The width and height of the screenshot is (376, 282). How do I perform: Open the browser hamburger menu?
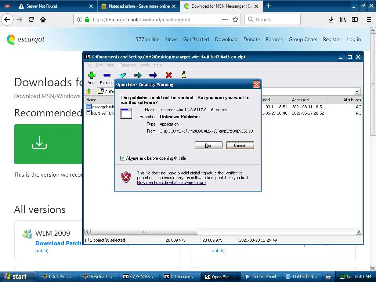point(369,19)
